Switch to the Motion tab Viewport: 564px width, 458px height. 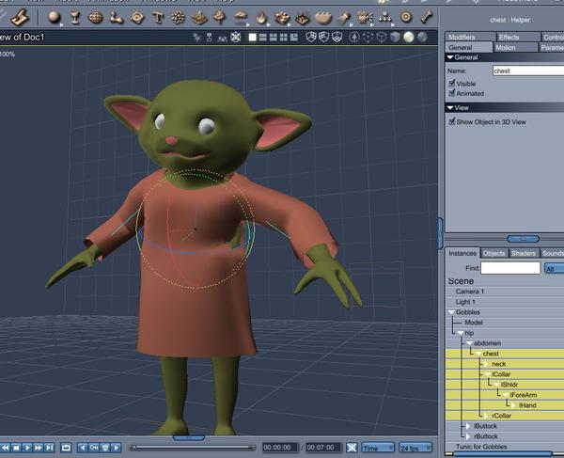515,47
